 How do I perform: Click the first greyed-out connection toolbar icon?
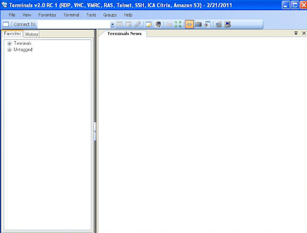point(120,25)
